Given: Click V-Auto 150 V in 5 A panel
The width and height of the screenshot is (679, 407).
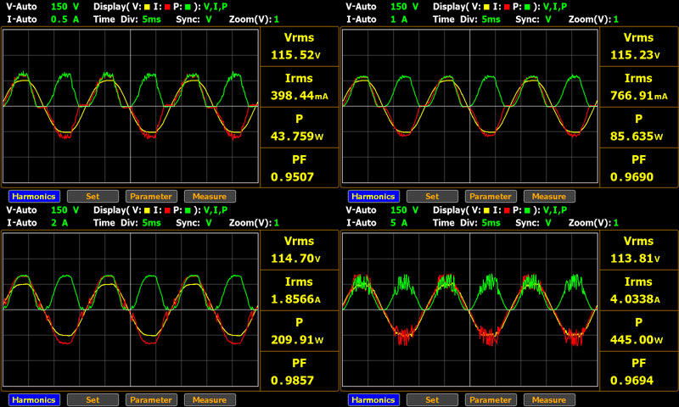Looking at the screenshot, I should [405, 210].
